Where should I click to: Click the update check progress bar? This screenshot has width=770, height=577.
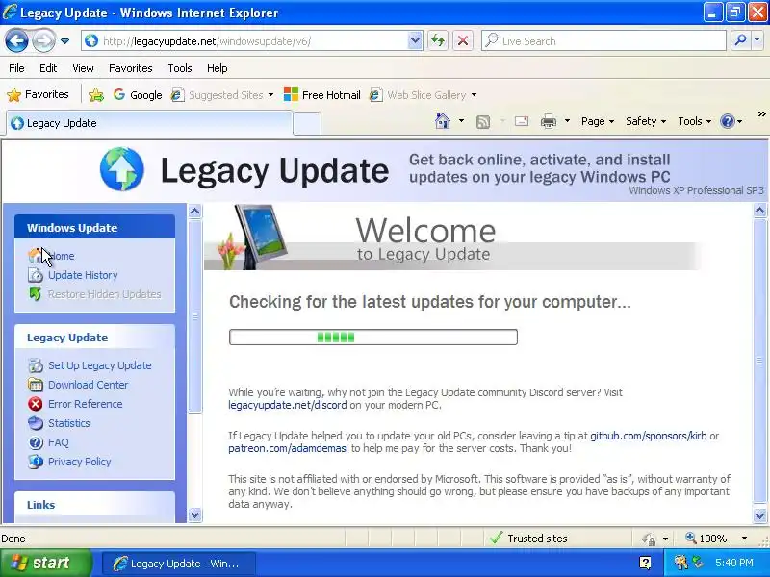(x=373, y=338)
